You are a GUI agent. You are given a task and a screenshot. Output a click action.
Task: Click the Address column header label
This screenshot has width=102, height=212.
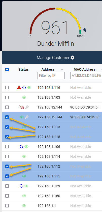coord(48,69)
